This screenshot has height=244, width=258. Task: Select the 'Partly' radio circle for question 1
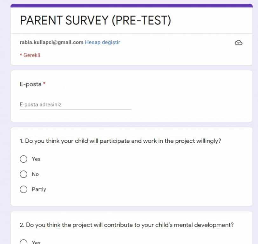pos(24,189)
